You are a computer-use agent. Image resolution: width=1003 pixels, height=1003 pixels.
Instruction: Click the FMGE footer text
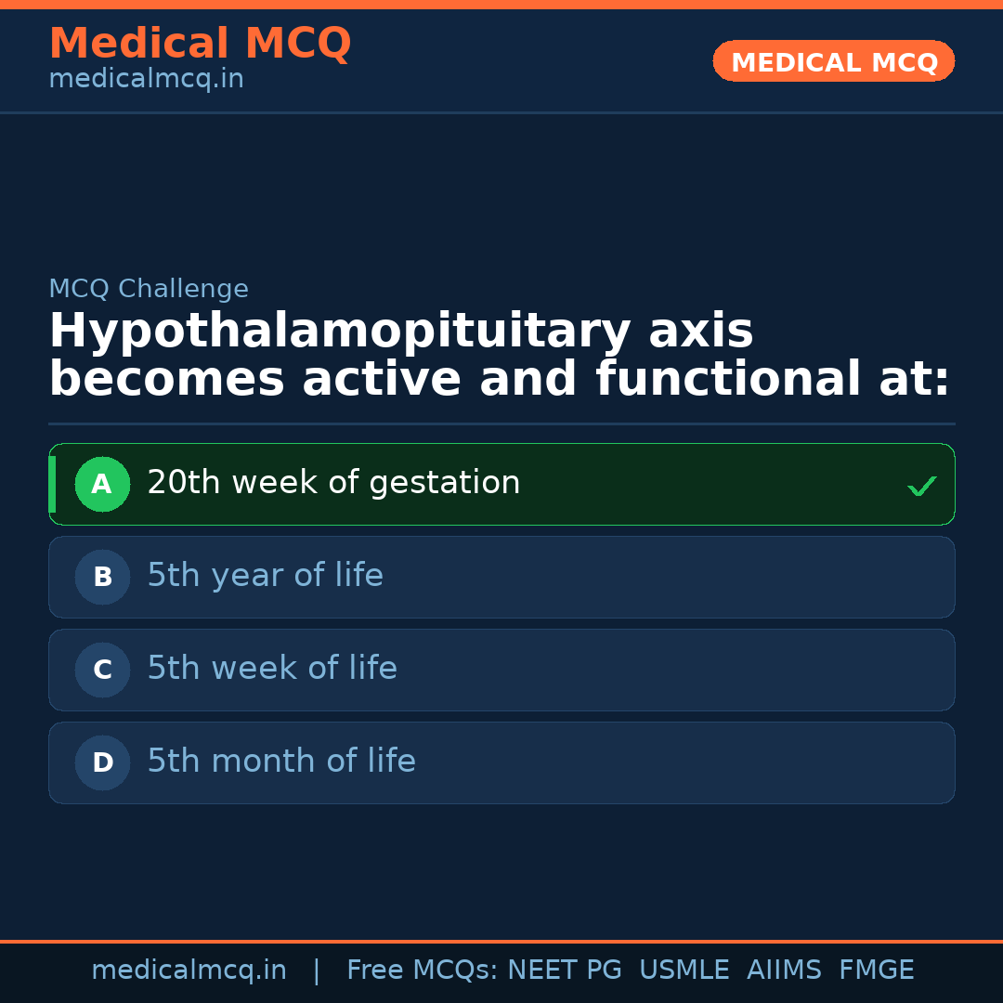(876, 970)
